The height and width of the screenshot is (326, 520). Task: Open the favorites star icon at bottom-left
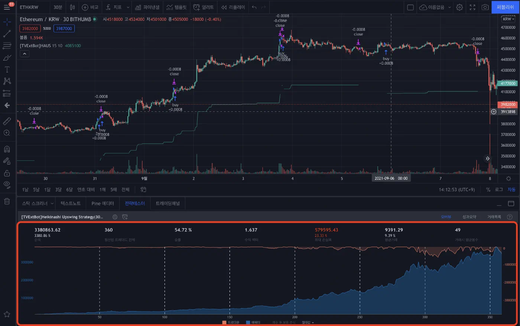(x=7, y=314)
